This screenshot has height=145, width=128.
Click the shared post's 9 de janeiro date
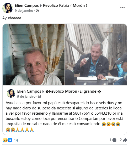(x=26, y=97)
